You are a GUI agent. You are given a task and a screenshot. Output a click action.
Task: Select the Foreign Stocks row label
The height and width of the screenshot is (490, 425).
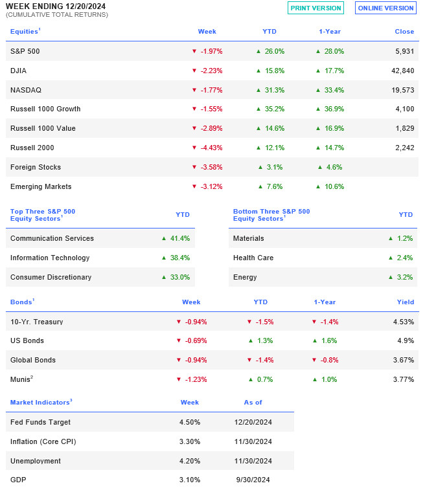coord(36,167)
